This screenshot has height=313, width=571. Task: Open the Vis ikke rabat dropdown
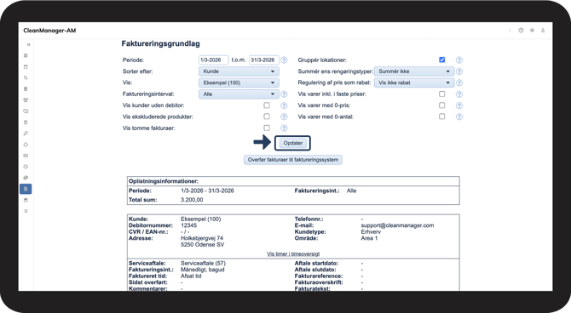click(x=414, y=83)
